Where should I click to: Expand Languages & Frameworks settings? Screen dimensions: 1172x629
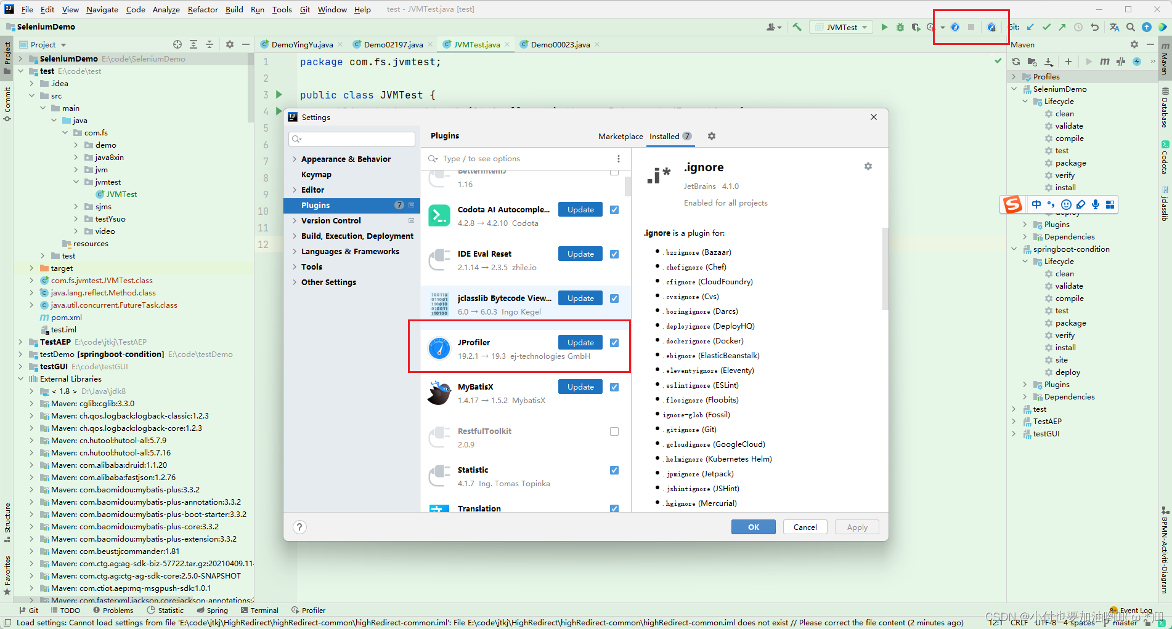295,251
